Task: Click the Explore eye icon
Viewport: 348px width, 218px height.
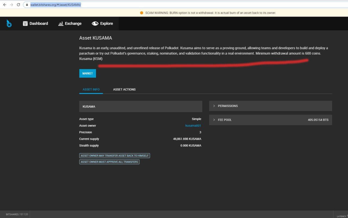Action: (95, 24)
